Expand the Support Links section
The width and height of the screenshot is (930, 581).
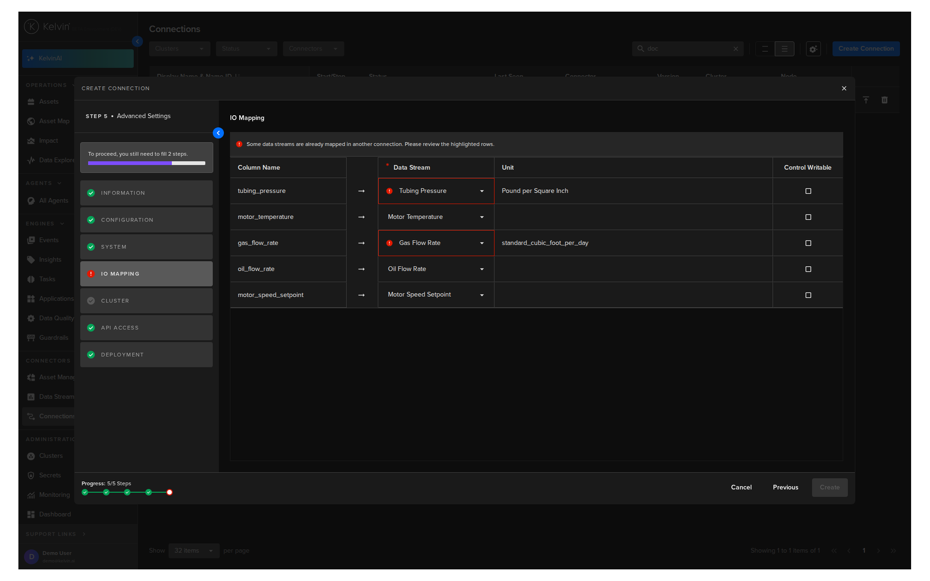tap(56, 535)
